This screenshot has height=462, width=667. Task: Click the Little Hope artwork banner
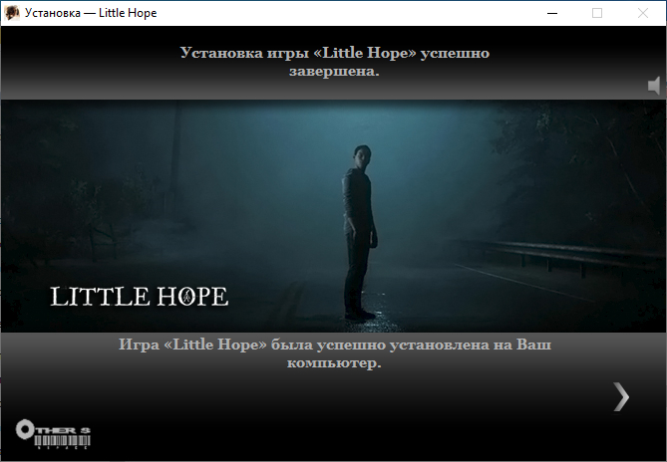[333, 216]
